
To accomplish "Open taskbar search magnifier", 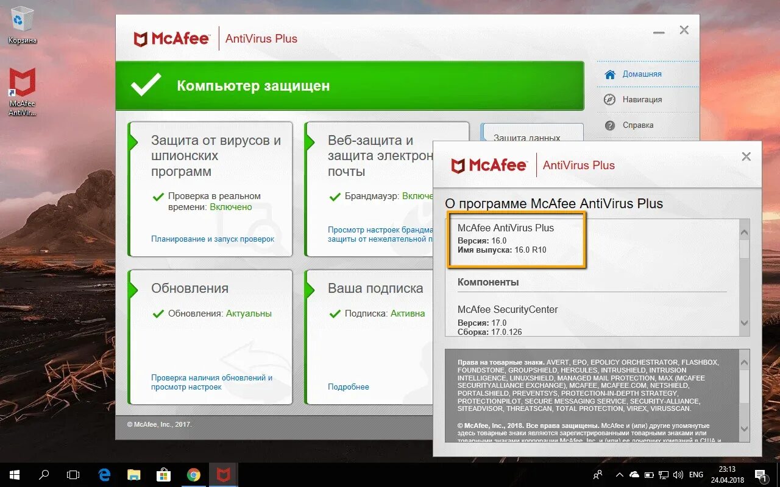I will click(44, 475).
